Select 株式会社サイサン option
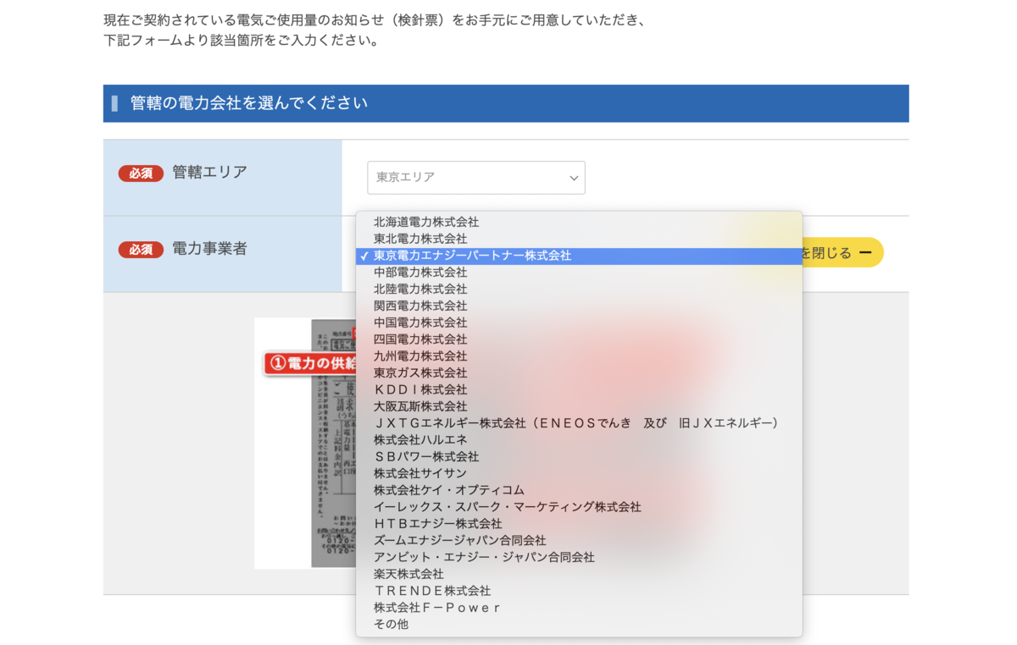Image resolution: width=1017 pixels, height=645 pixels. click(579, 474)
